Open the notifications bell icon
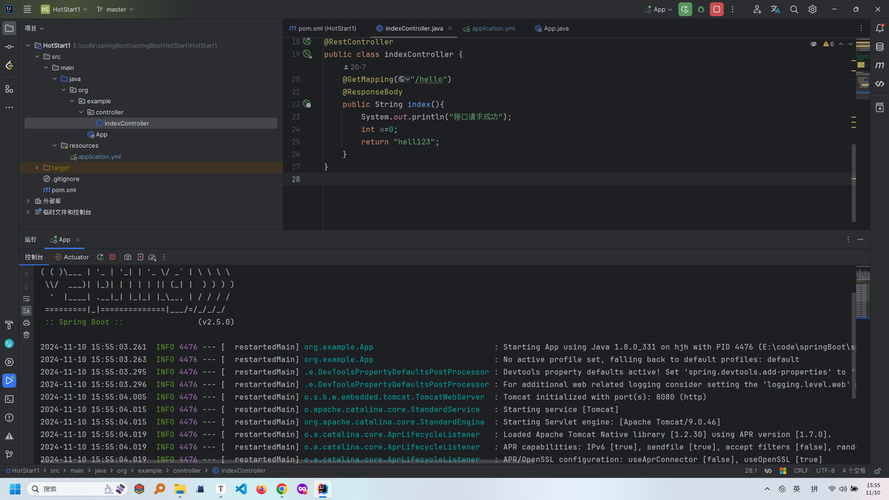 tap(879, 28)
